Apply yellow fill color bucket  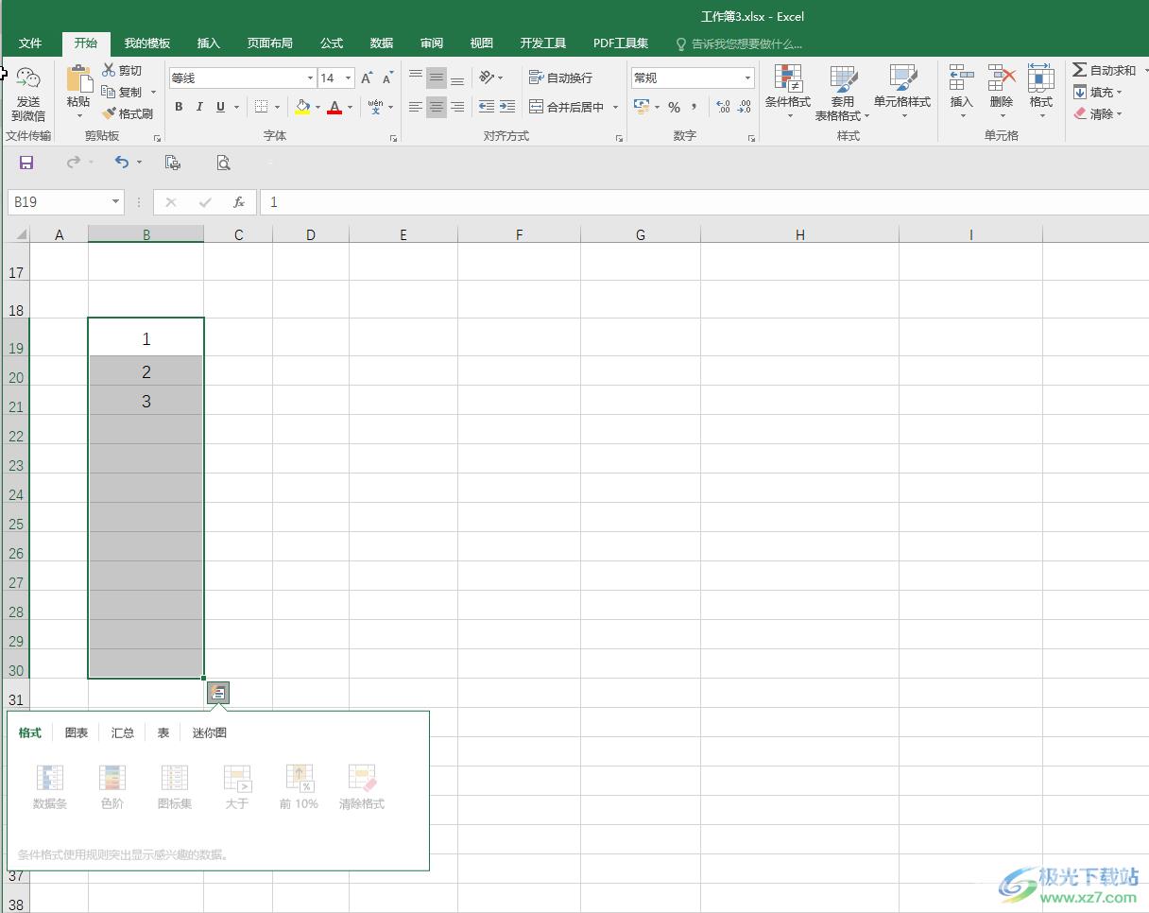pos(302,107)
